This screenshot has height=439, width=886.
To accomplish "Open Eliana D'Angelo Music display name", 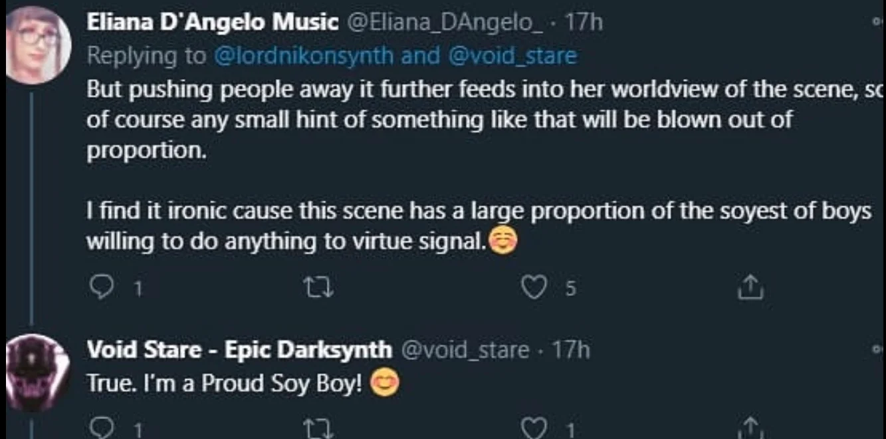I will [x=213, y=23].
